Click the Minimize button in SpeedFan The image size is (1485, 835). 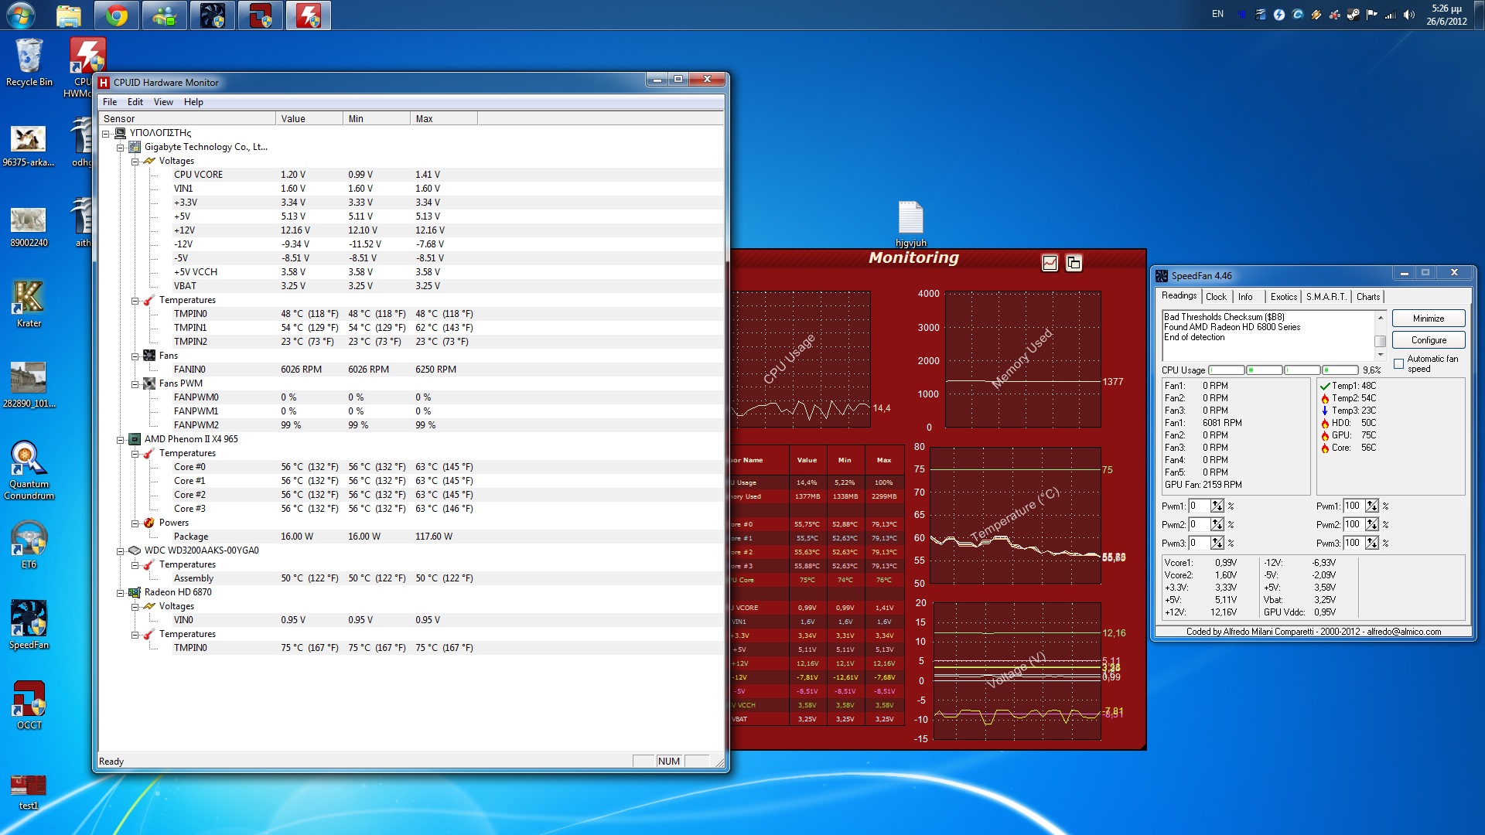coord(1428,319)
